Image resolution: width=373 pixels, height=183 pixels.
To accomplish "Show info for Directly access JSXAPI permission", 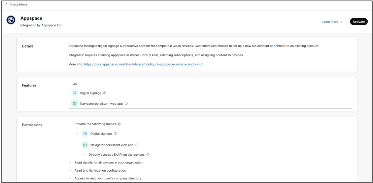I will tap(148, 154).
